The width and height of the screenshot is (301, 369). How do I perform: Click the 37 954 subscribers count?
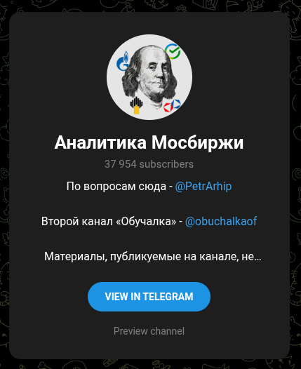(149, 164)
